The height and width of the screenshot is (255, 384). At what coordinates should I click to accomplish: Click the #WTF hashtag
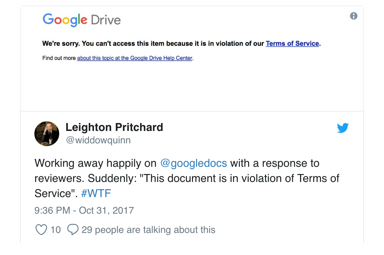96,193
